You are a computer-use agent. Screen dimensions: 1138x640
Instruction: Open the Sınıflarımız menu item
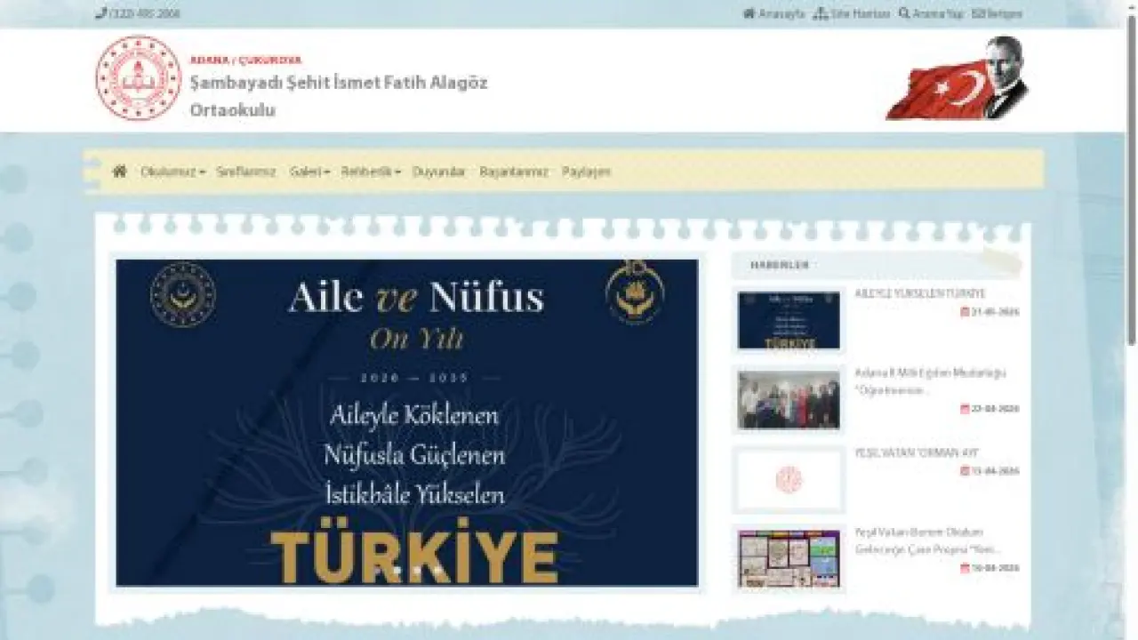point(246,172)
